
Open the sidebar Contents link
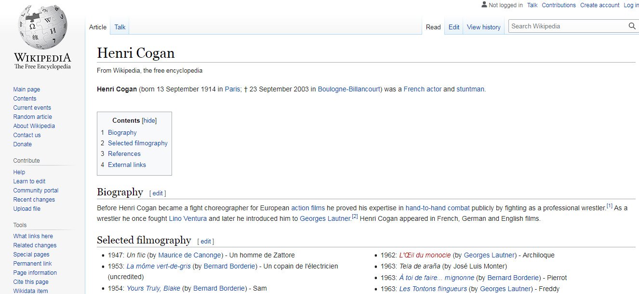pos(25,99)
